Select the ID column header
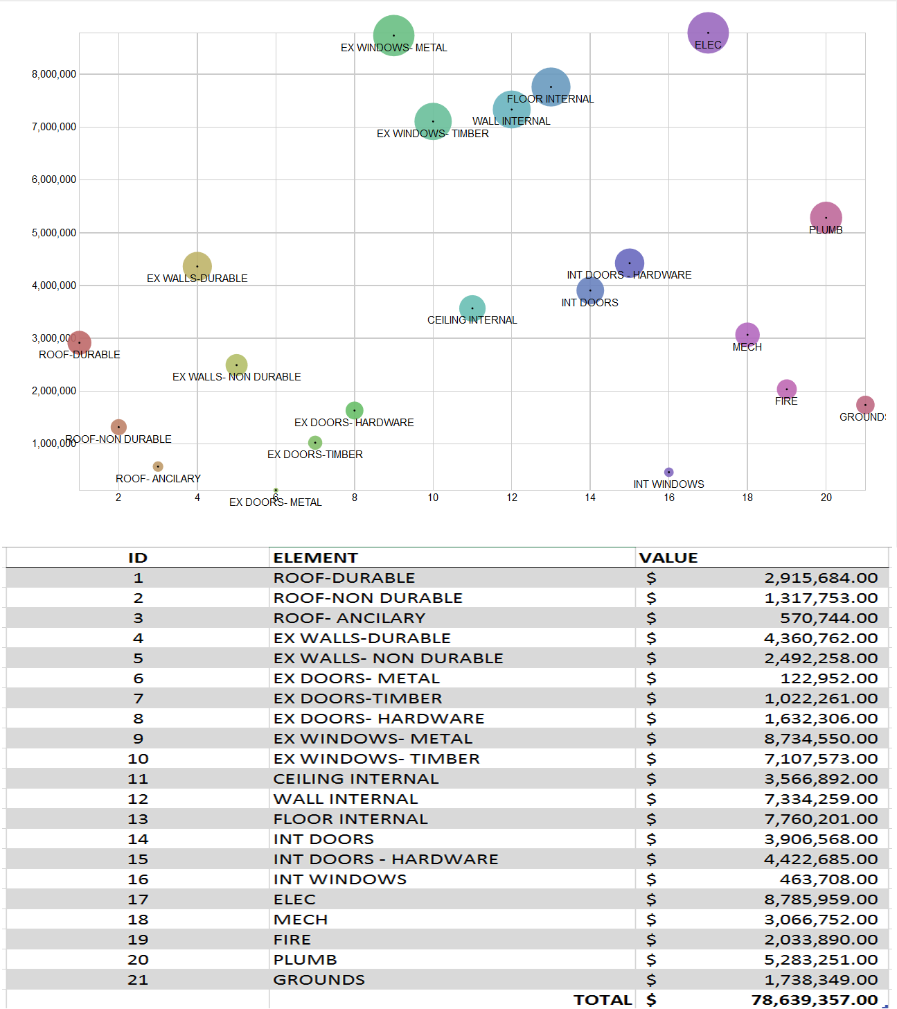 pyautogui.click(x=138, y=558)
